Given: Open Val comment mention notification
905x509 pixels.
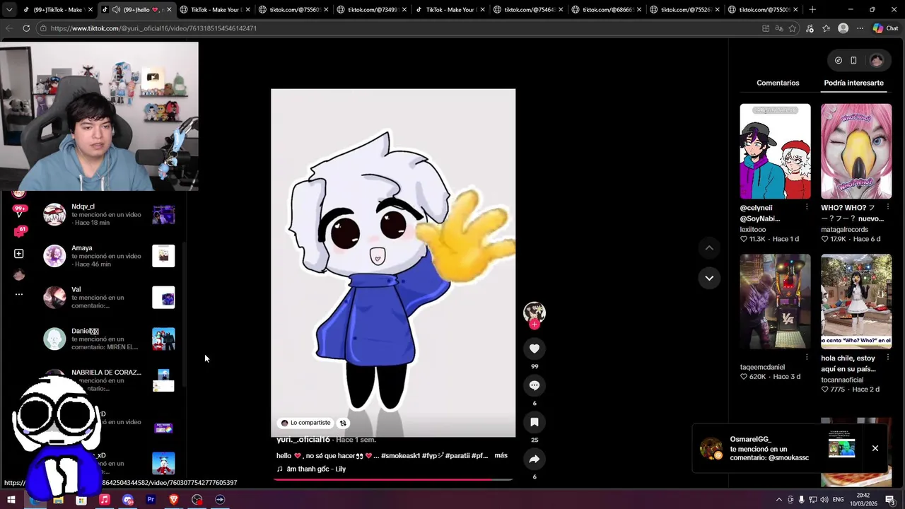Looking at the screenshot, I should 110,298.
